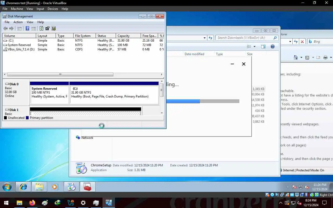This screenshot has width=333, height=208.
Task: Open the Explorer change view dropdown arrow
Action: (254, 47)
